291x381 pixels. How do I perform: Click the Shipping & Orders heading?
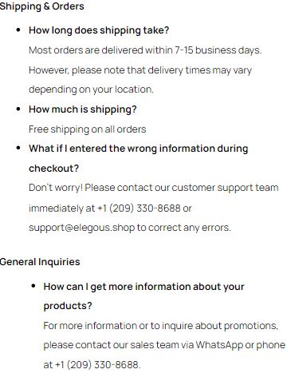coord(41,6)
